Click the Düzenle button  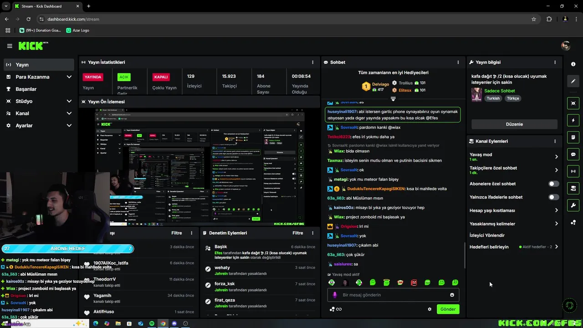(514, 124)
